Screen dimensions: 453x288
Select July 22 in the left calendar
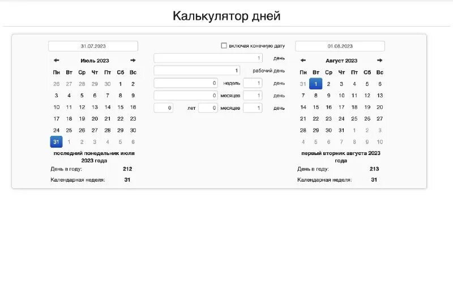(120, 119)
